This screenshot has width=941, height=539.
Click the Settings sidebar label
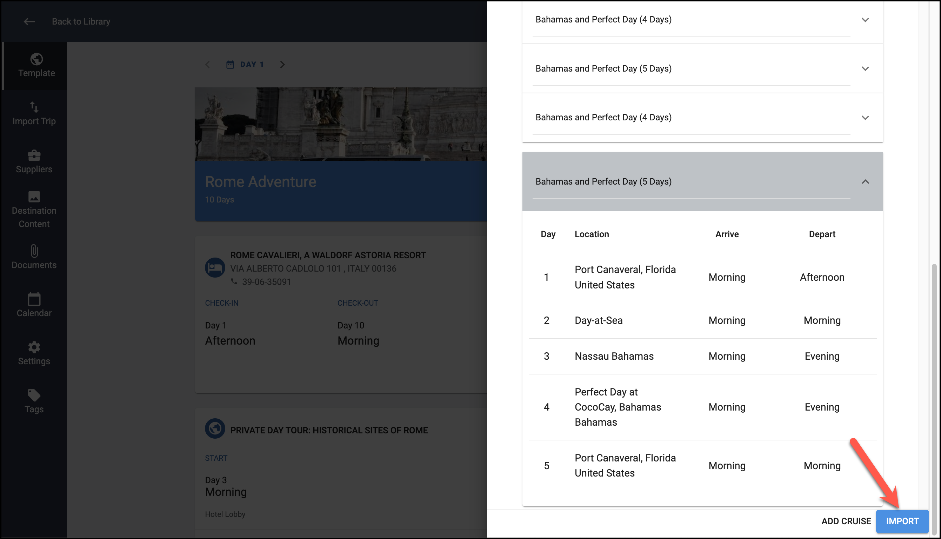click(x=34, y=361)
